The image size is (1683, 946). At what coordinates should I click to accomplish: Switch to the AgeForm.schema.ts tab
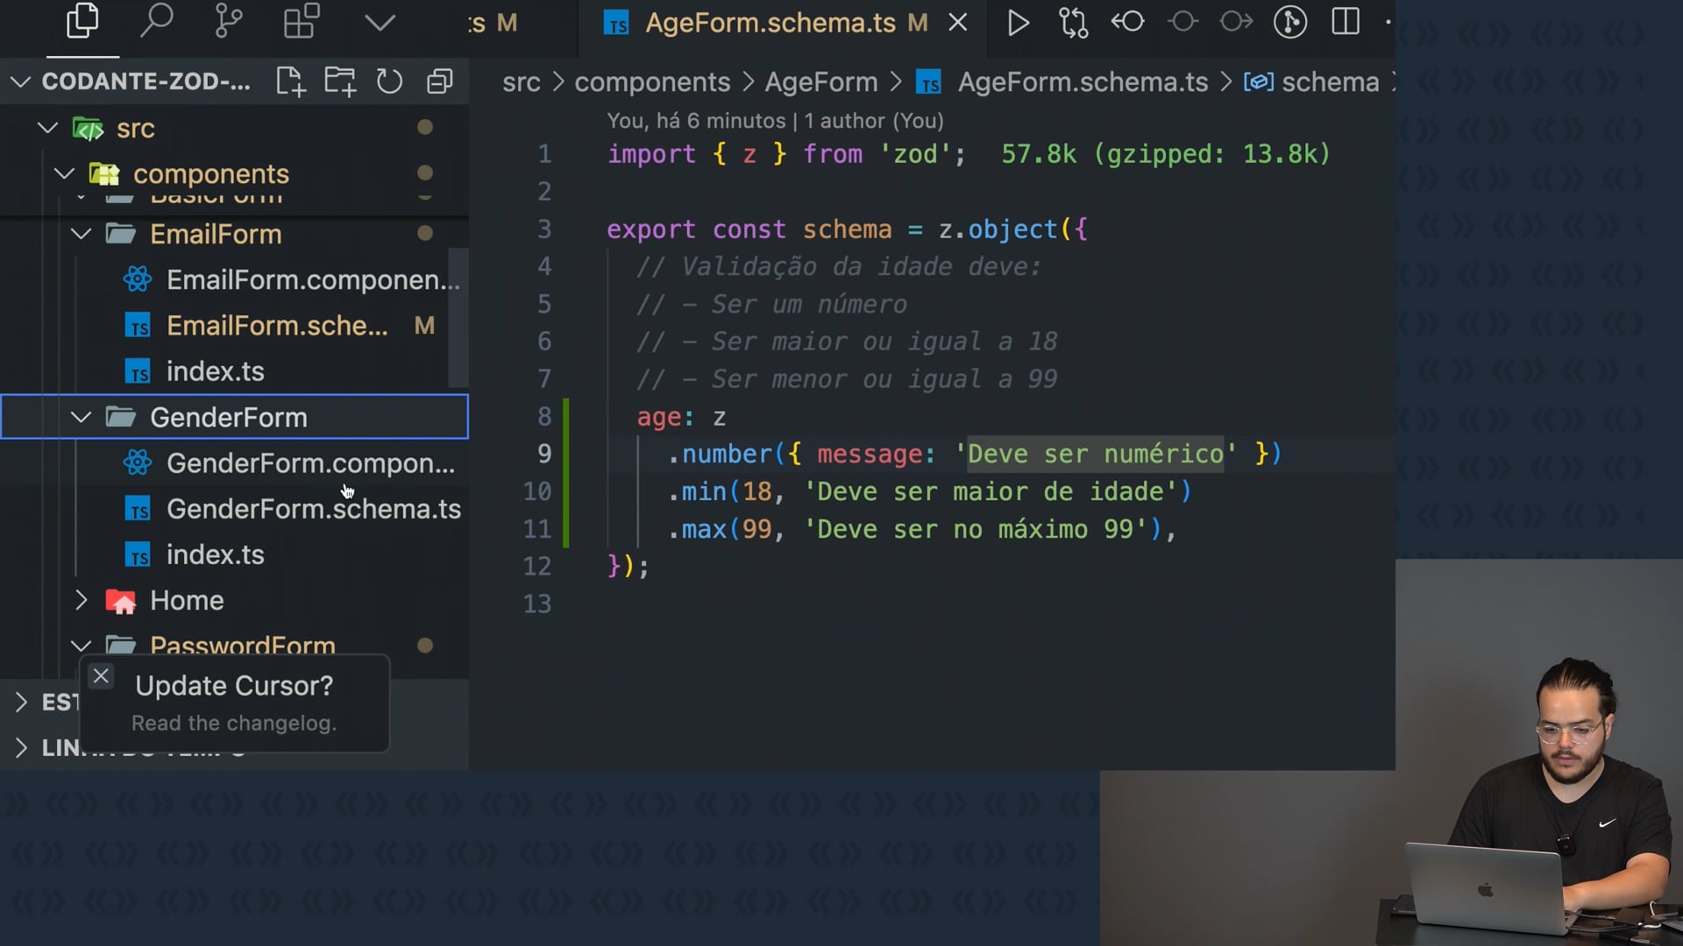770,23
